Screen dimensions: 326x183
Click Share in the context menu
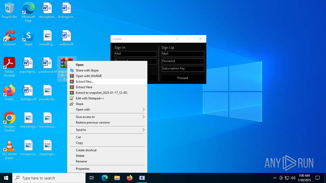tap(107, 104)
